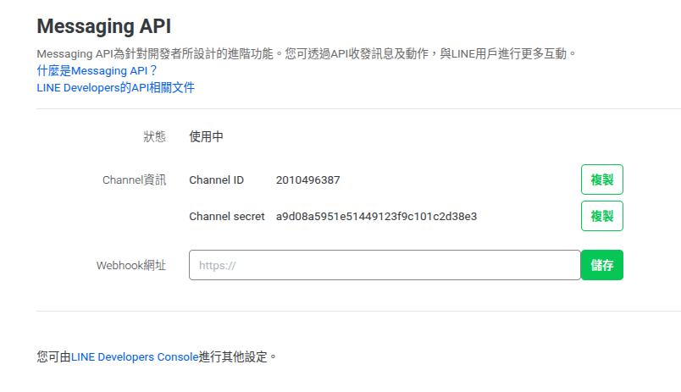The width and height of the screenshot is (681, 392).
Task: Save the webhook URL with 儲存 button
Action: [x=602, y=265]
